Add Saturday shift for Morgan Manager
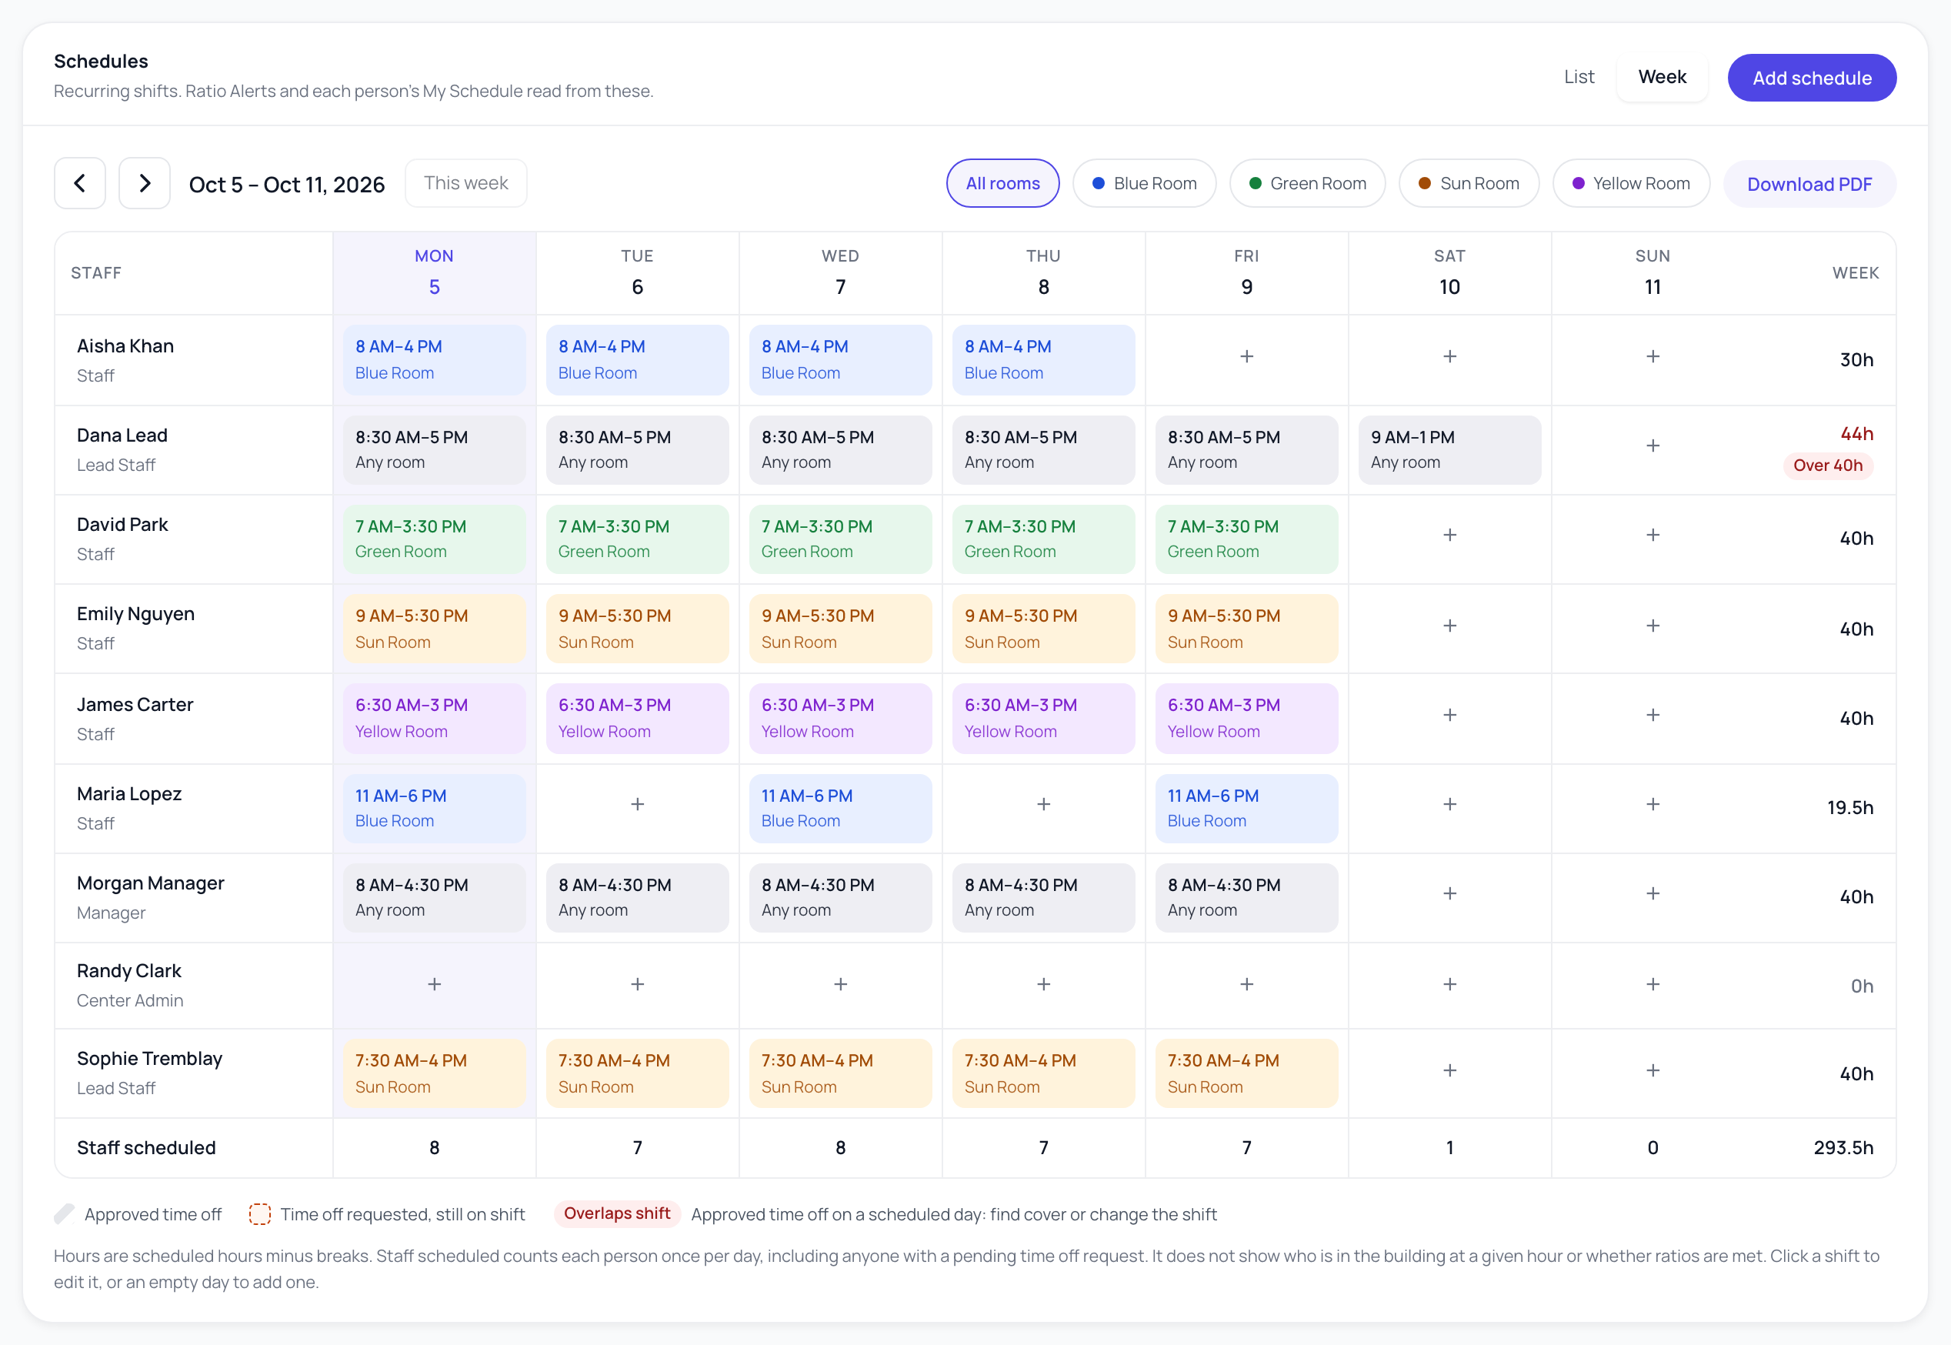Image resolution: width=1951 pixels, height=1345 pixels. click(1449, 893)
